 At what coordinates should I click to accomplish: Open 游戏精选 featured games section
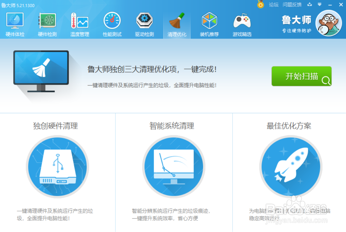[242, 24]
